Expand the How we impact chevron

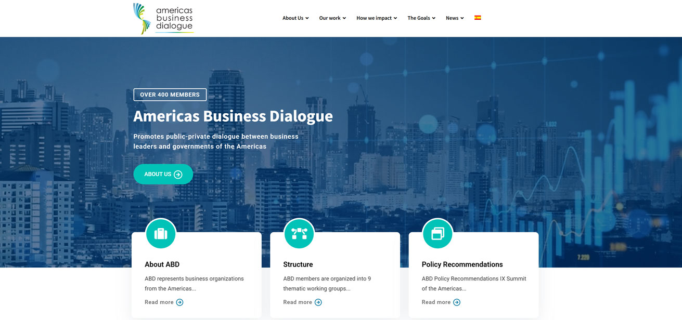pyautogui.click(x=395, y=18)
